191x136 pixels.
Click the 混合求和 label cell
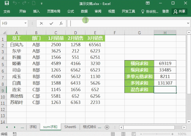[139, 90]
